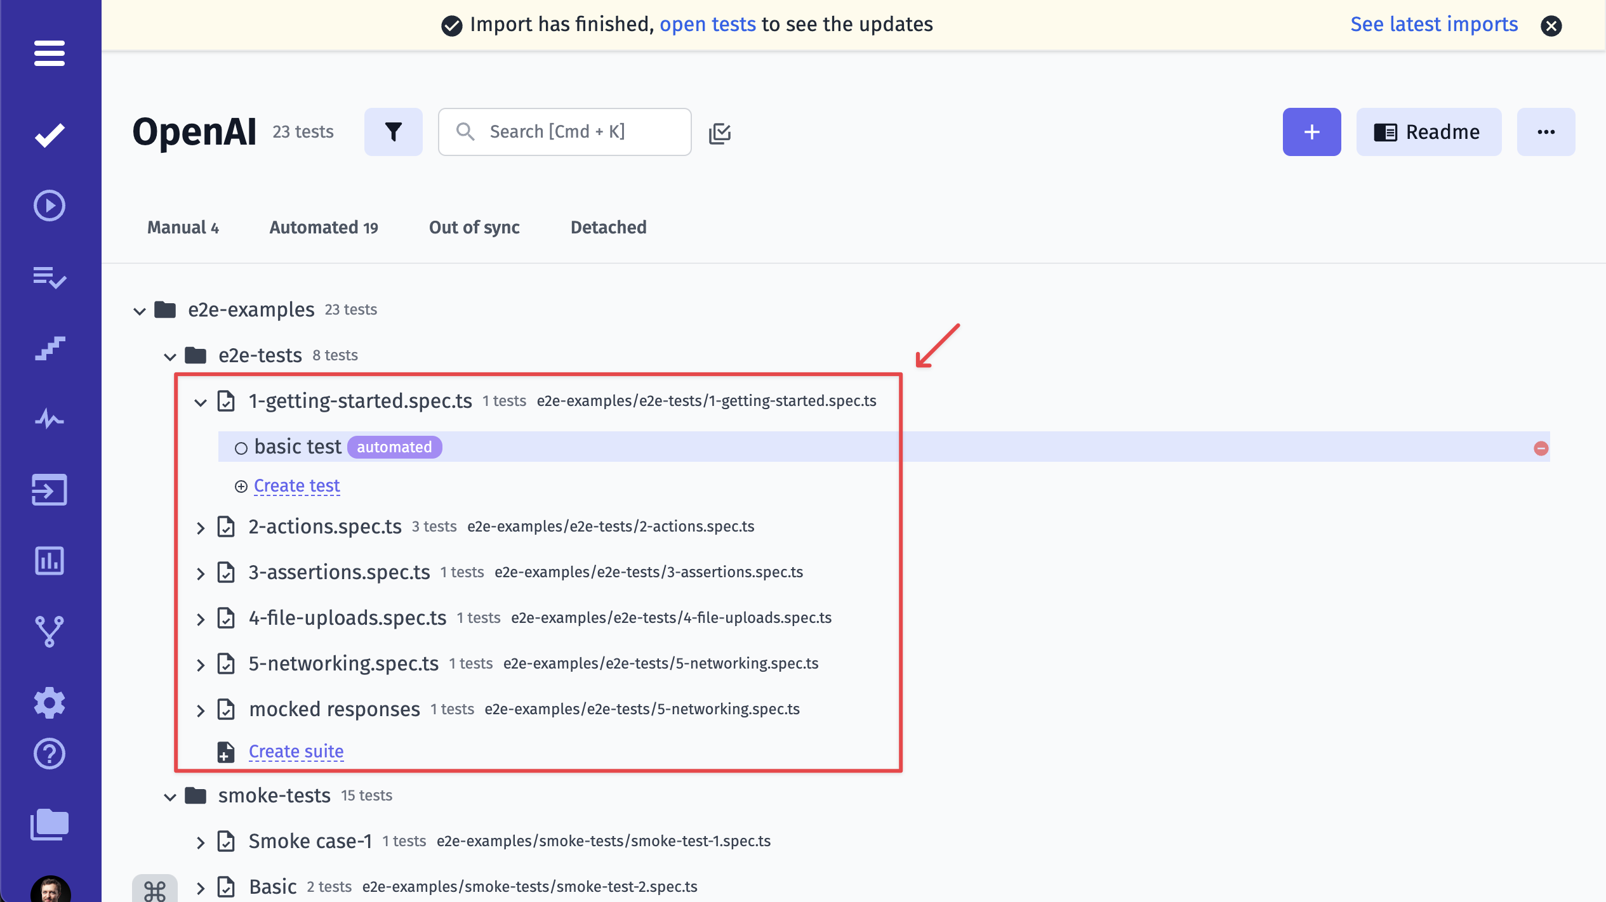Click the checkmark icon in sidebar
This screenshot has width=1606, height=902.
pos(50,133)
